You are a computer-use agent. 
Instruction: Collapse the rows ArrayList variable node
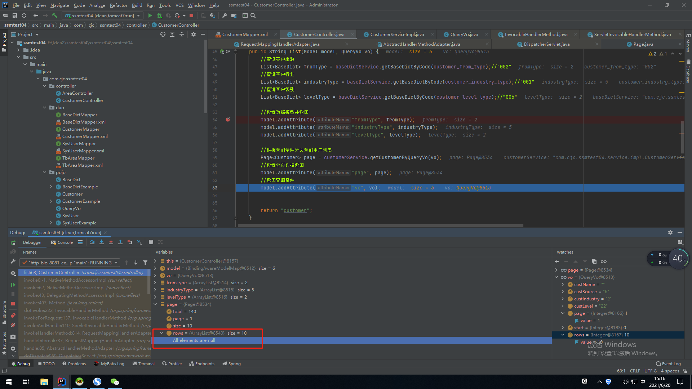click(162, 333)
